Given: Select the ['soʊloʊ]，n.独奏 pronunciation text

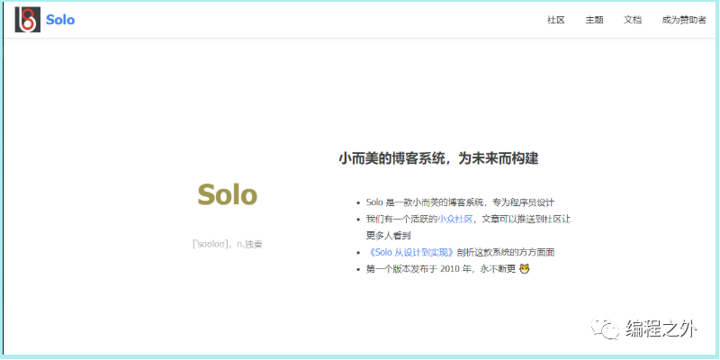Looking at the screenshot, I should (x=228, y=244).
